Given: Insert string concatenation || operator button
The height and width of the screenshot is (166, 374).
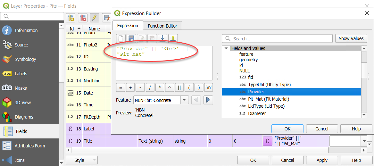Looking at the screenshot, I should point(179,88).
